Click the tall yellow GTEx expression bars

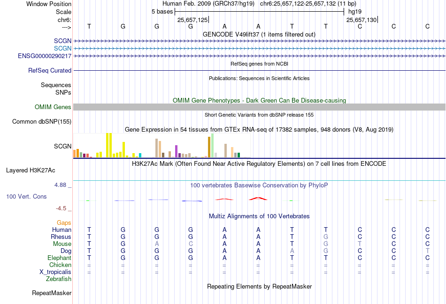pyautogui.click(x=109, y=145)
